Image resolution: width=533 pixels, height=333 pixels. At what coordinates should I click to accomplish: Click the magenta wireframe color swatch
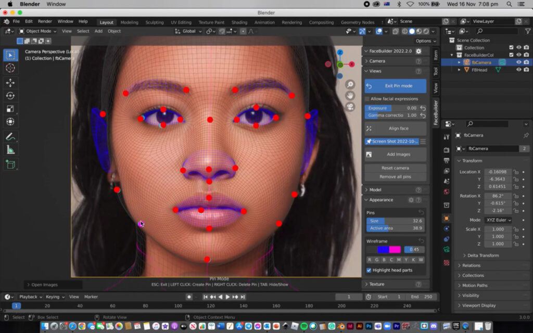(395, 250)
